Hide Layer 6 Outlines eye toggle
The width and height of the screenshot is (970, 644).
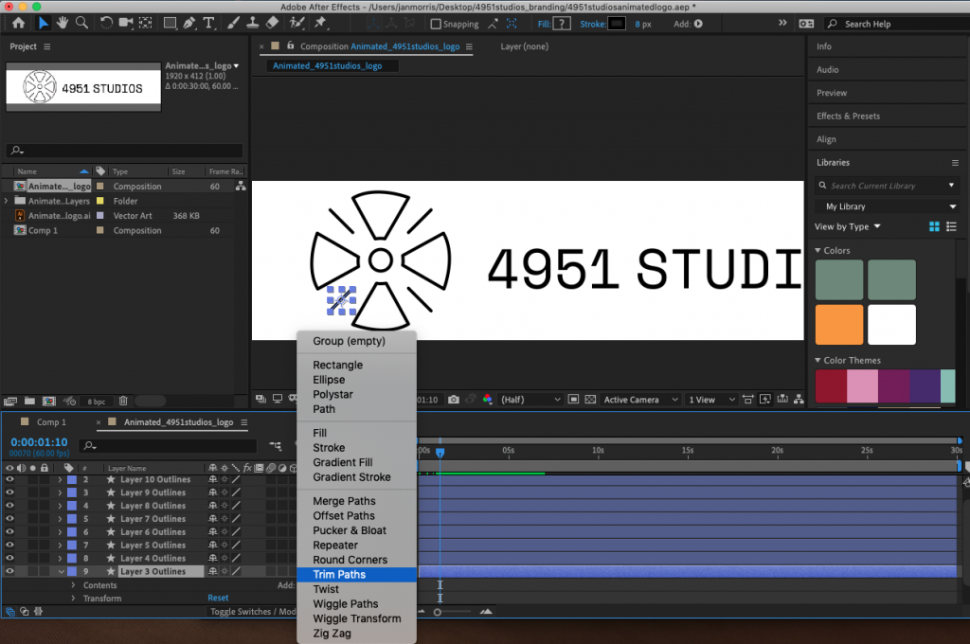point(9,532)
